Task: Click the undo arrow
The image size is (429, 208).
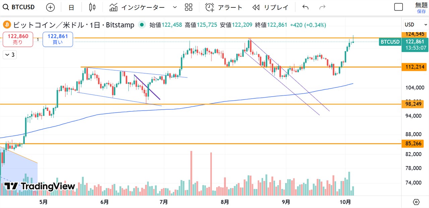Action: coord(305,7)
